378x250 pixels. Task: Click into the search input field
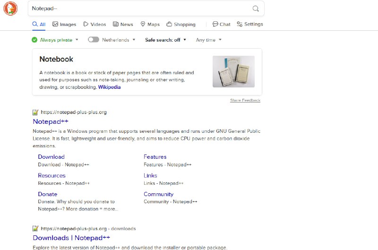click(x=137, y=9)
